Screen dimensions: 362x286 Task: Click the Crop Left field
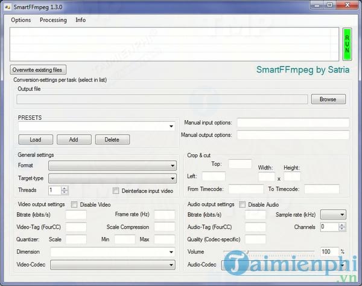point(214,177)
